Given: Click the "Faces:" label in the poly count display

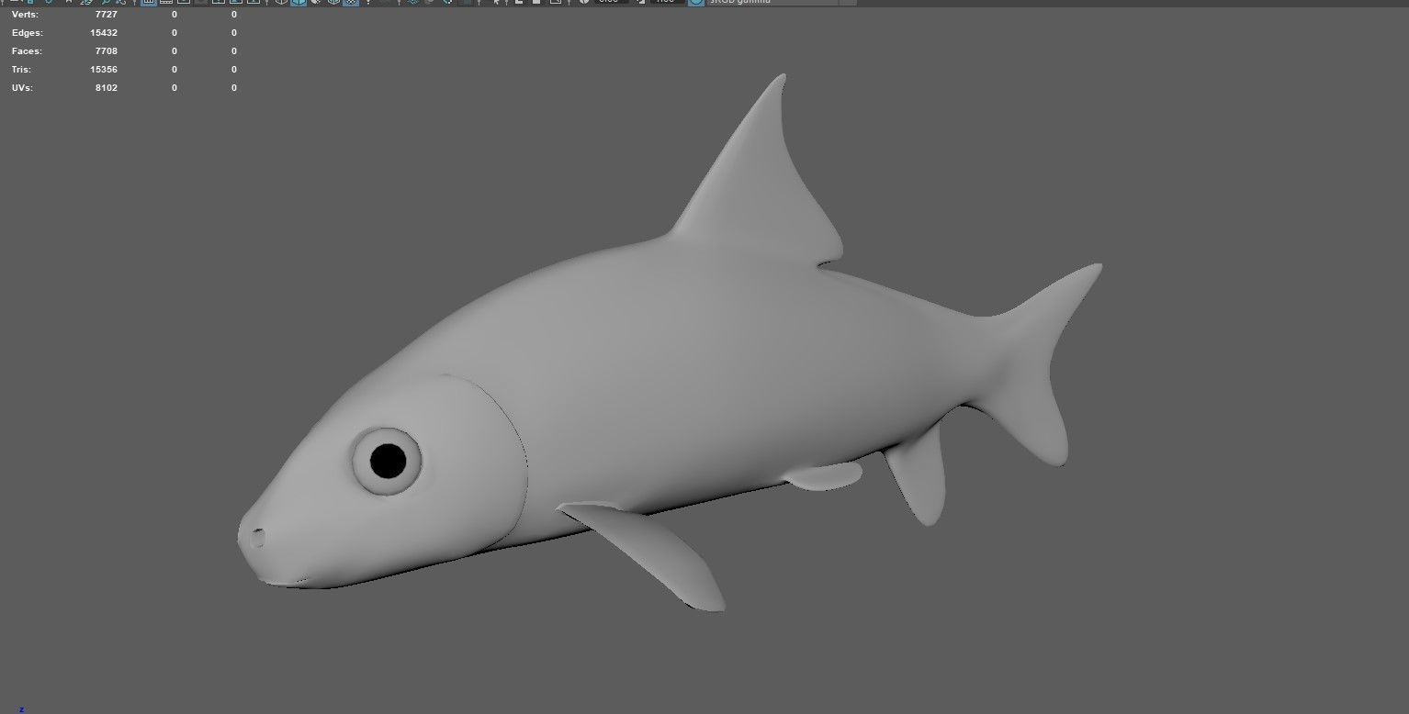Looking at the screenshot, I should point(27,51).
